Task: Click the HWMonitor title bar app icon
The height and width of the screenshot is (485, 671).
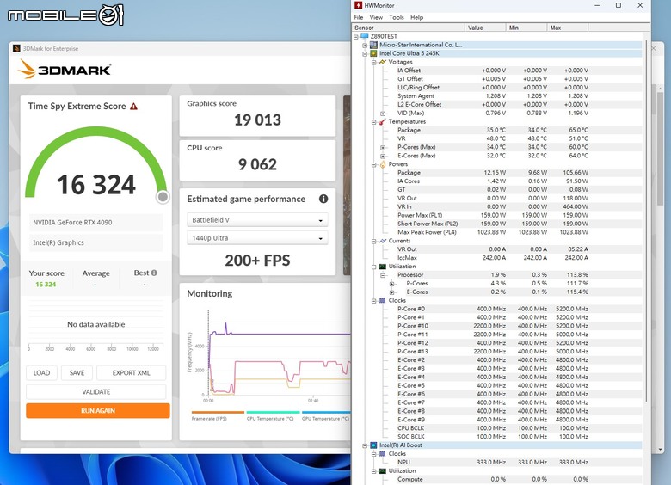Action: pos(358,5)
